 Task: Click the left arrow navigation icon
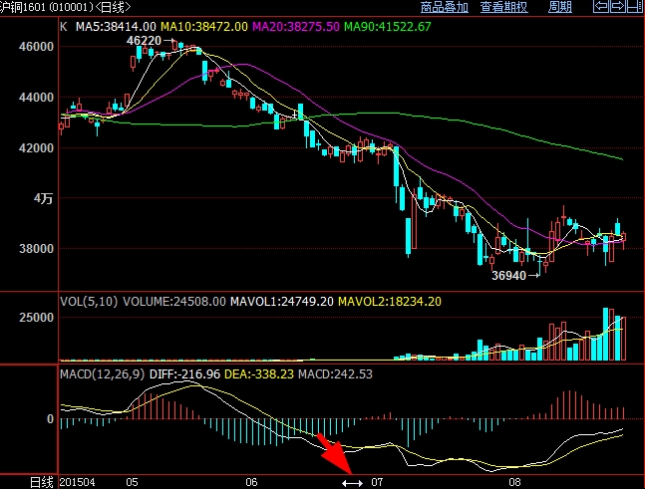coord(601,7)
